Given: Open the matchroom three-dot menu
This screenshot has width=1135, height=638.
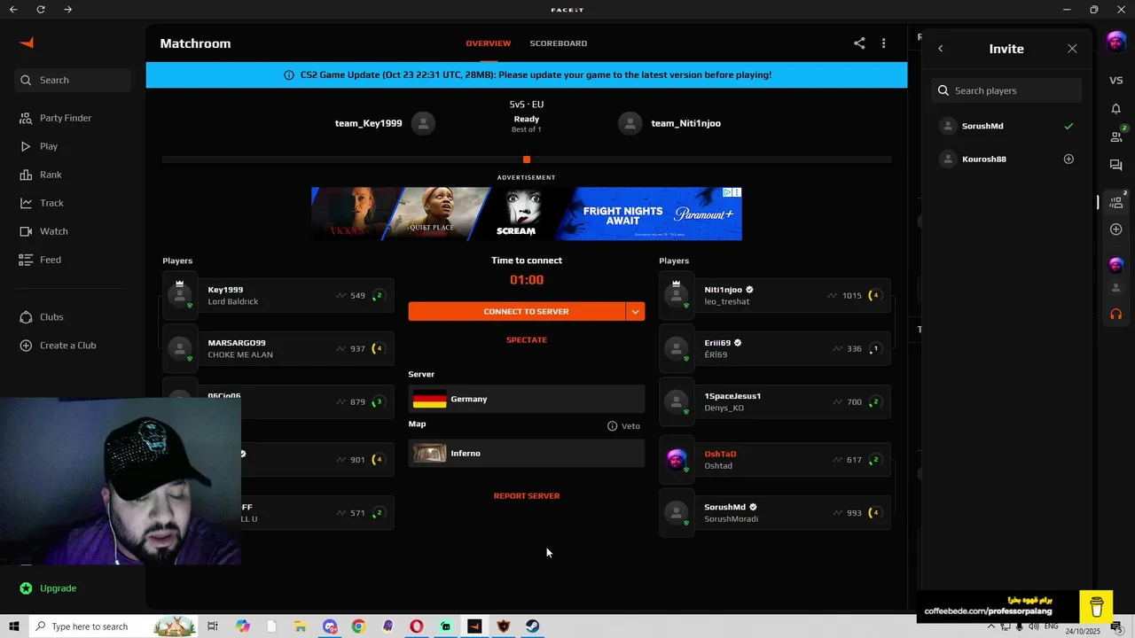Looking at the screenshot, I should 883,43.
